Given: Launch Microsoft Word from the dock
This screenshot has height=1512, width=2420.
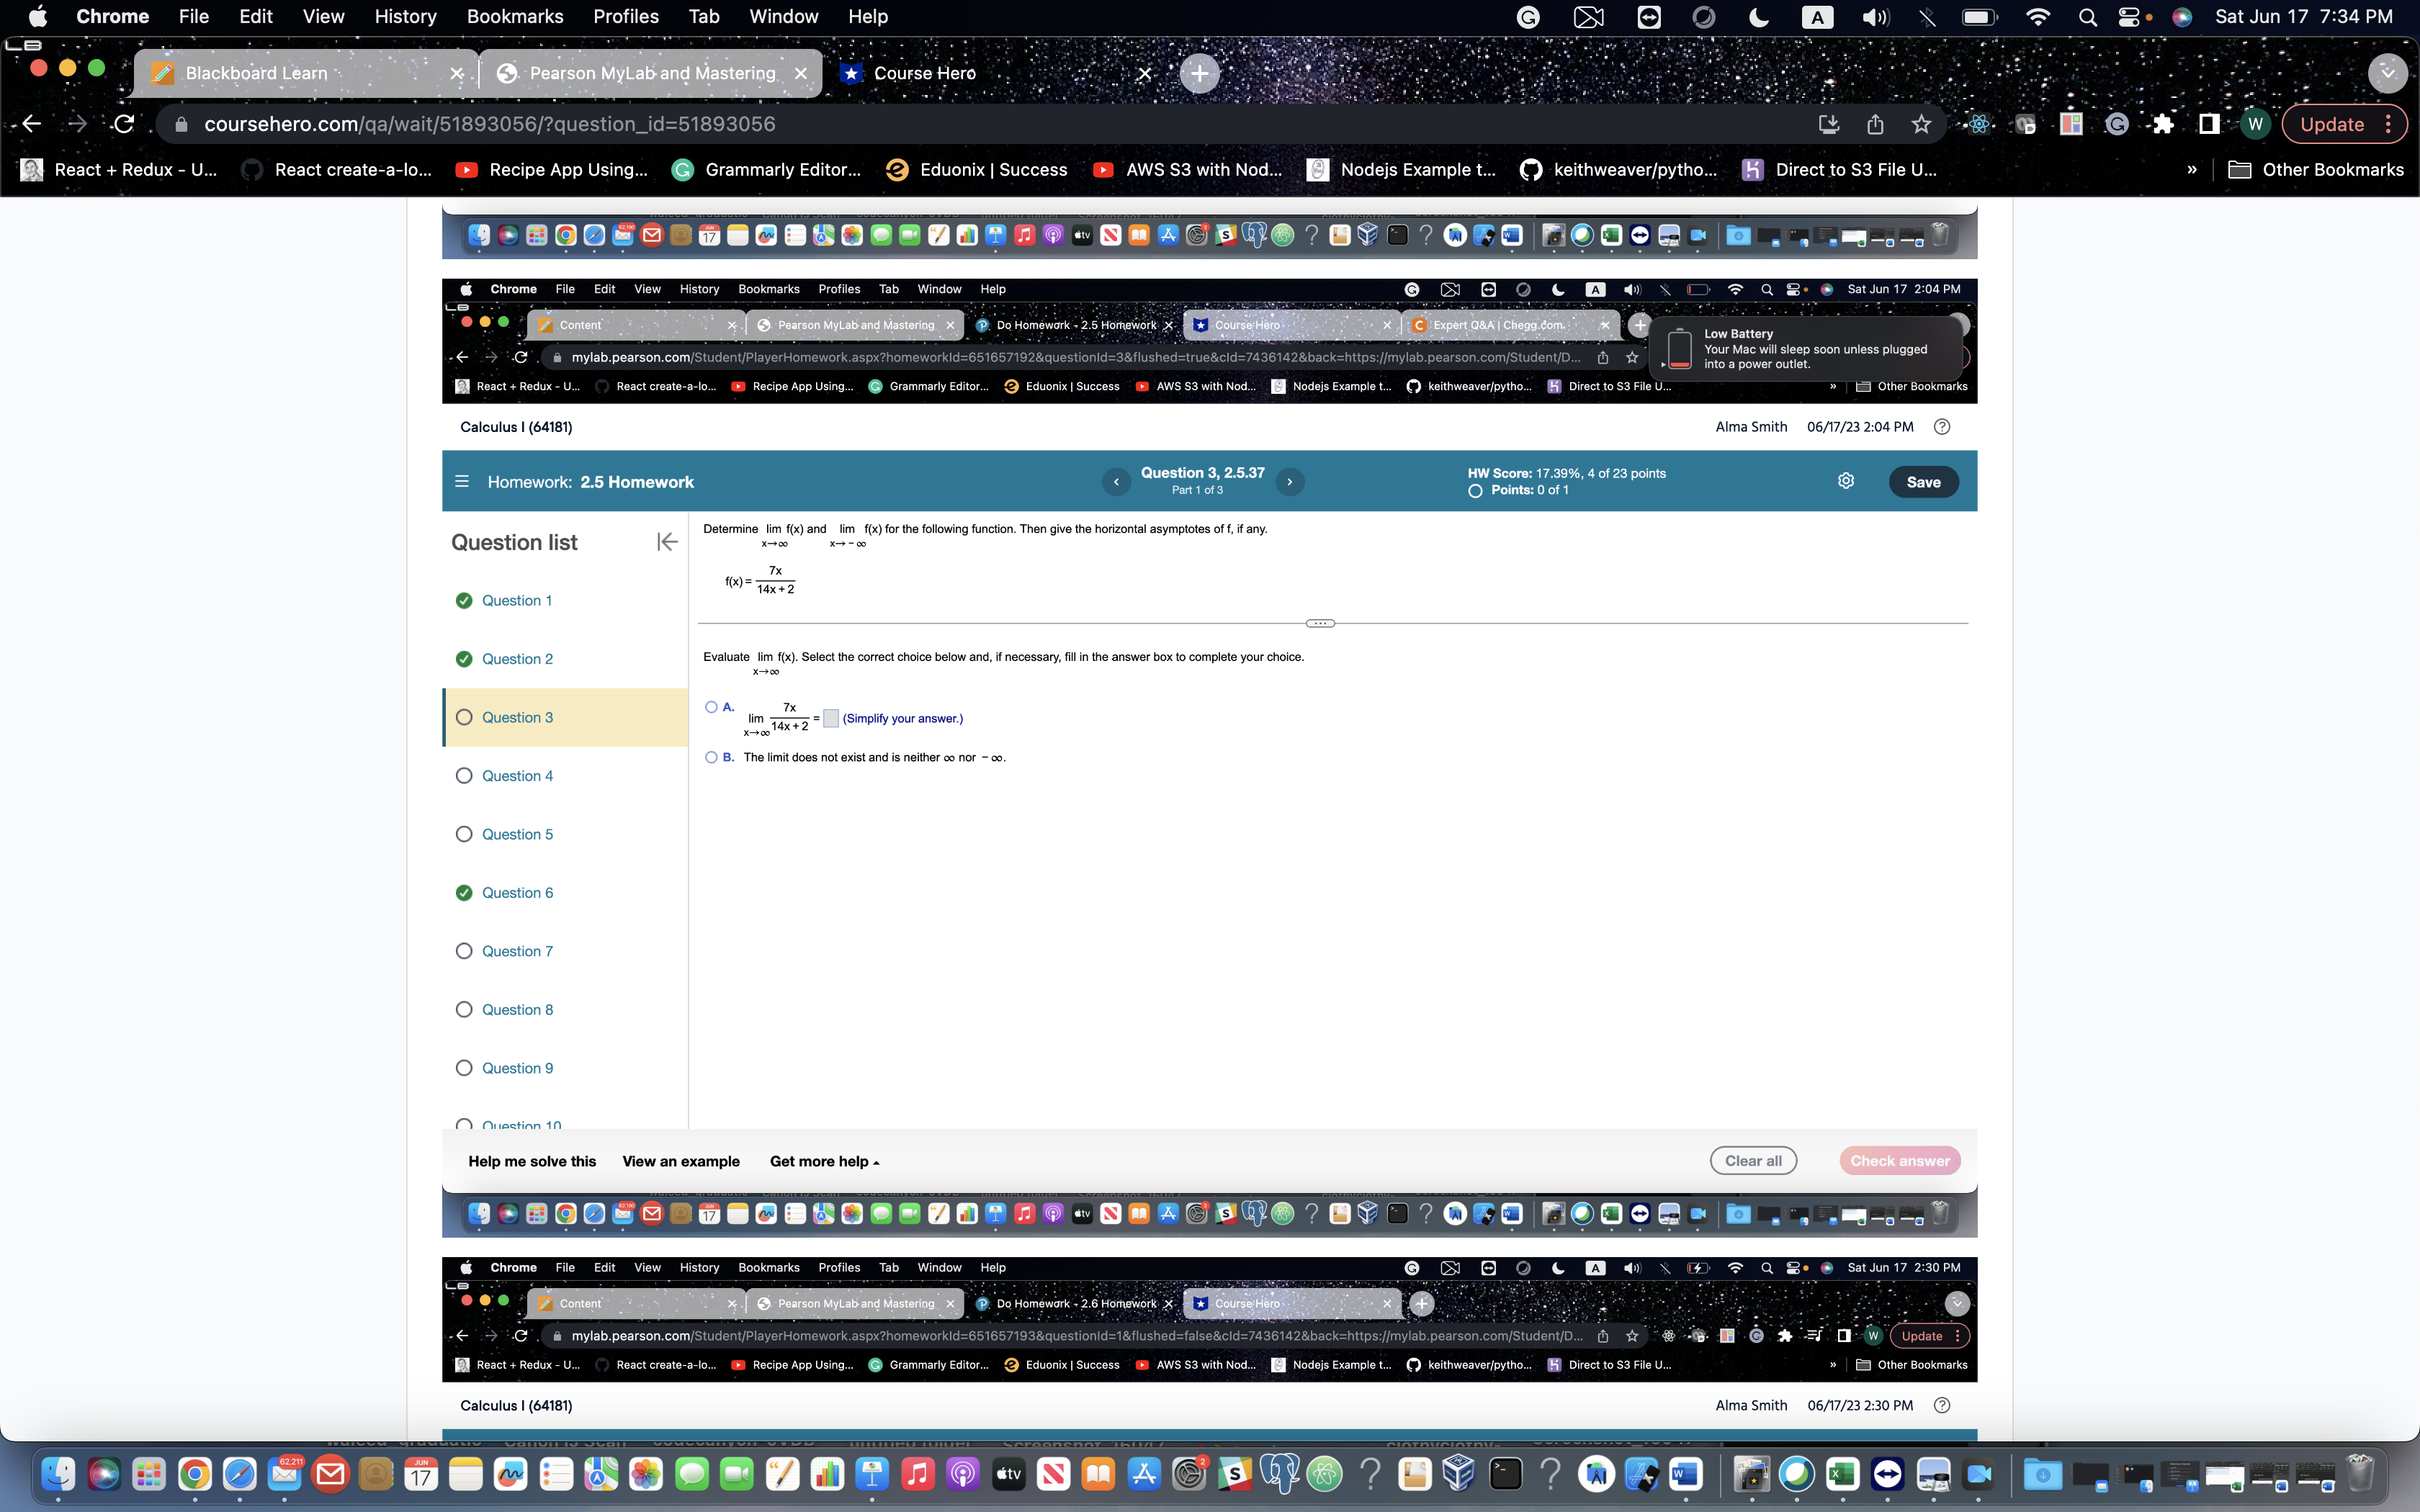Looking at the screenshot, I should 1686,1473.
